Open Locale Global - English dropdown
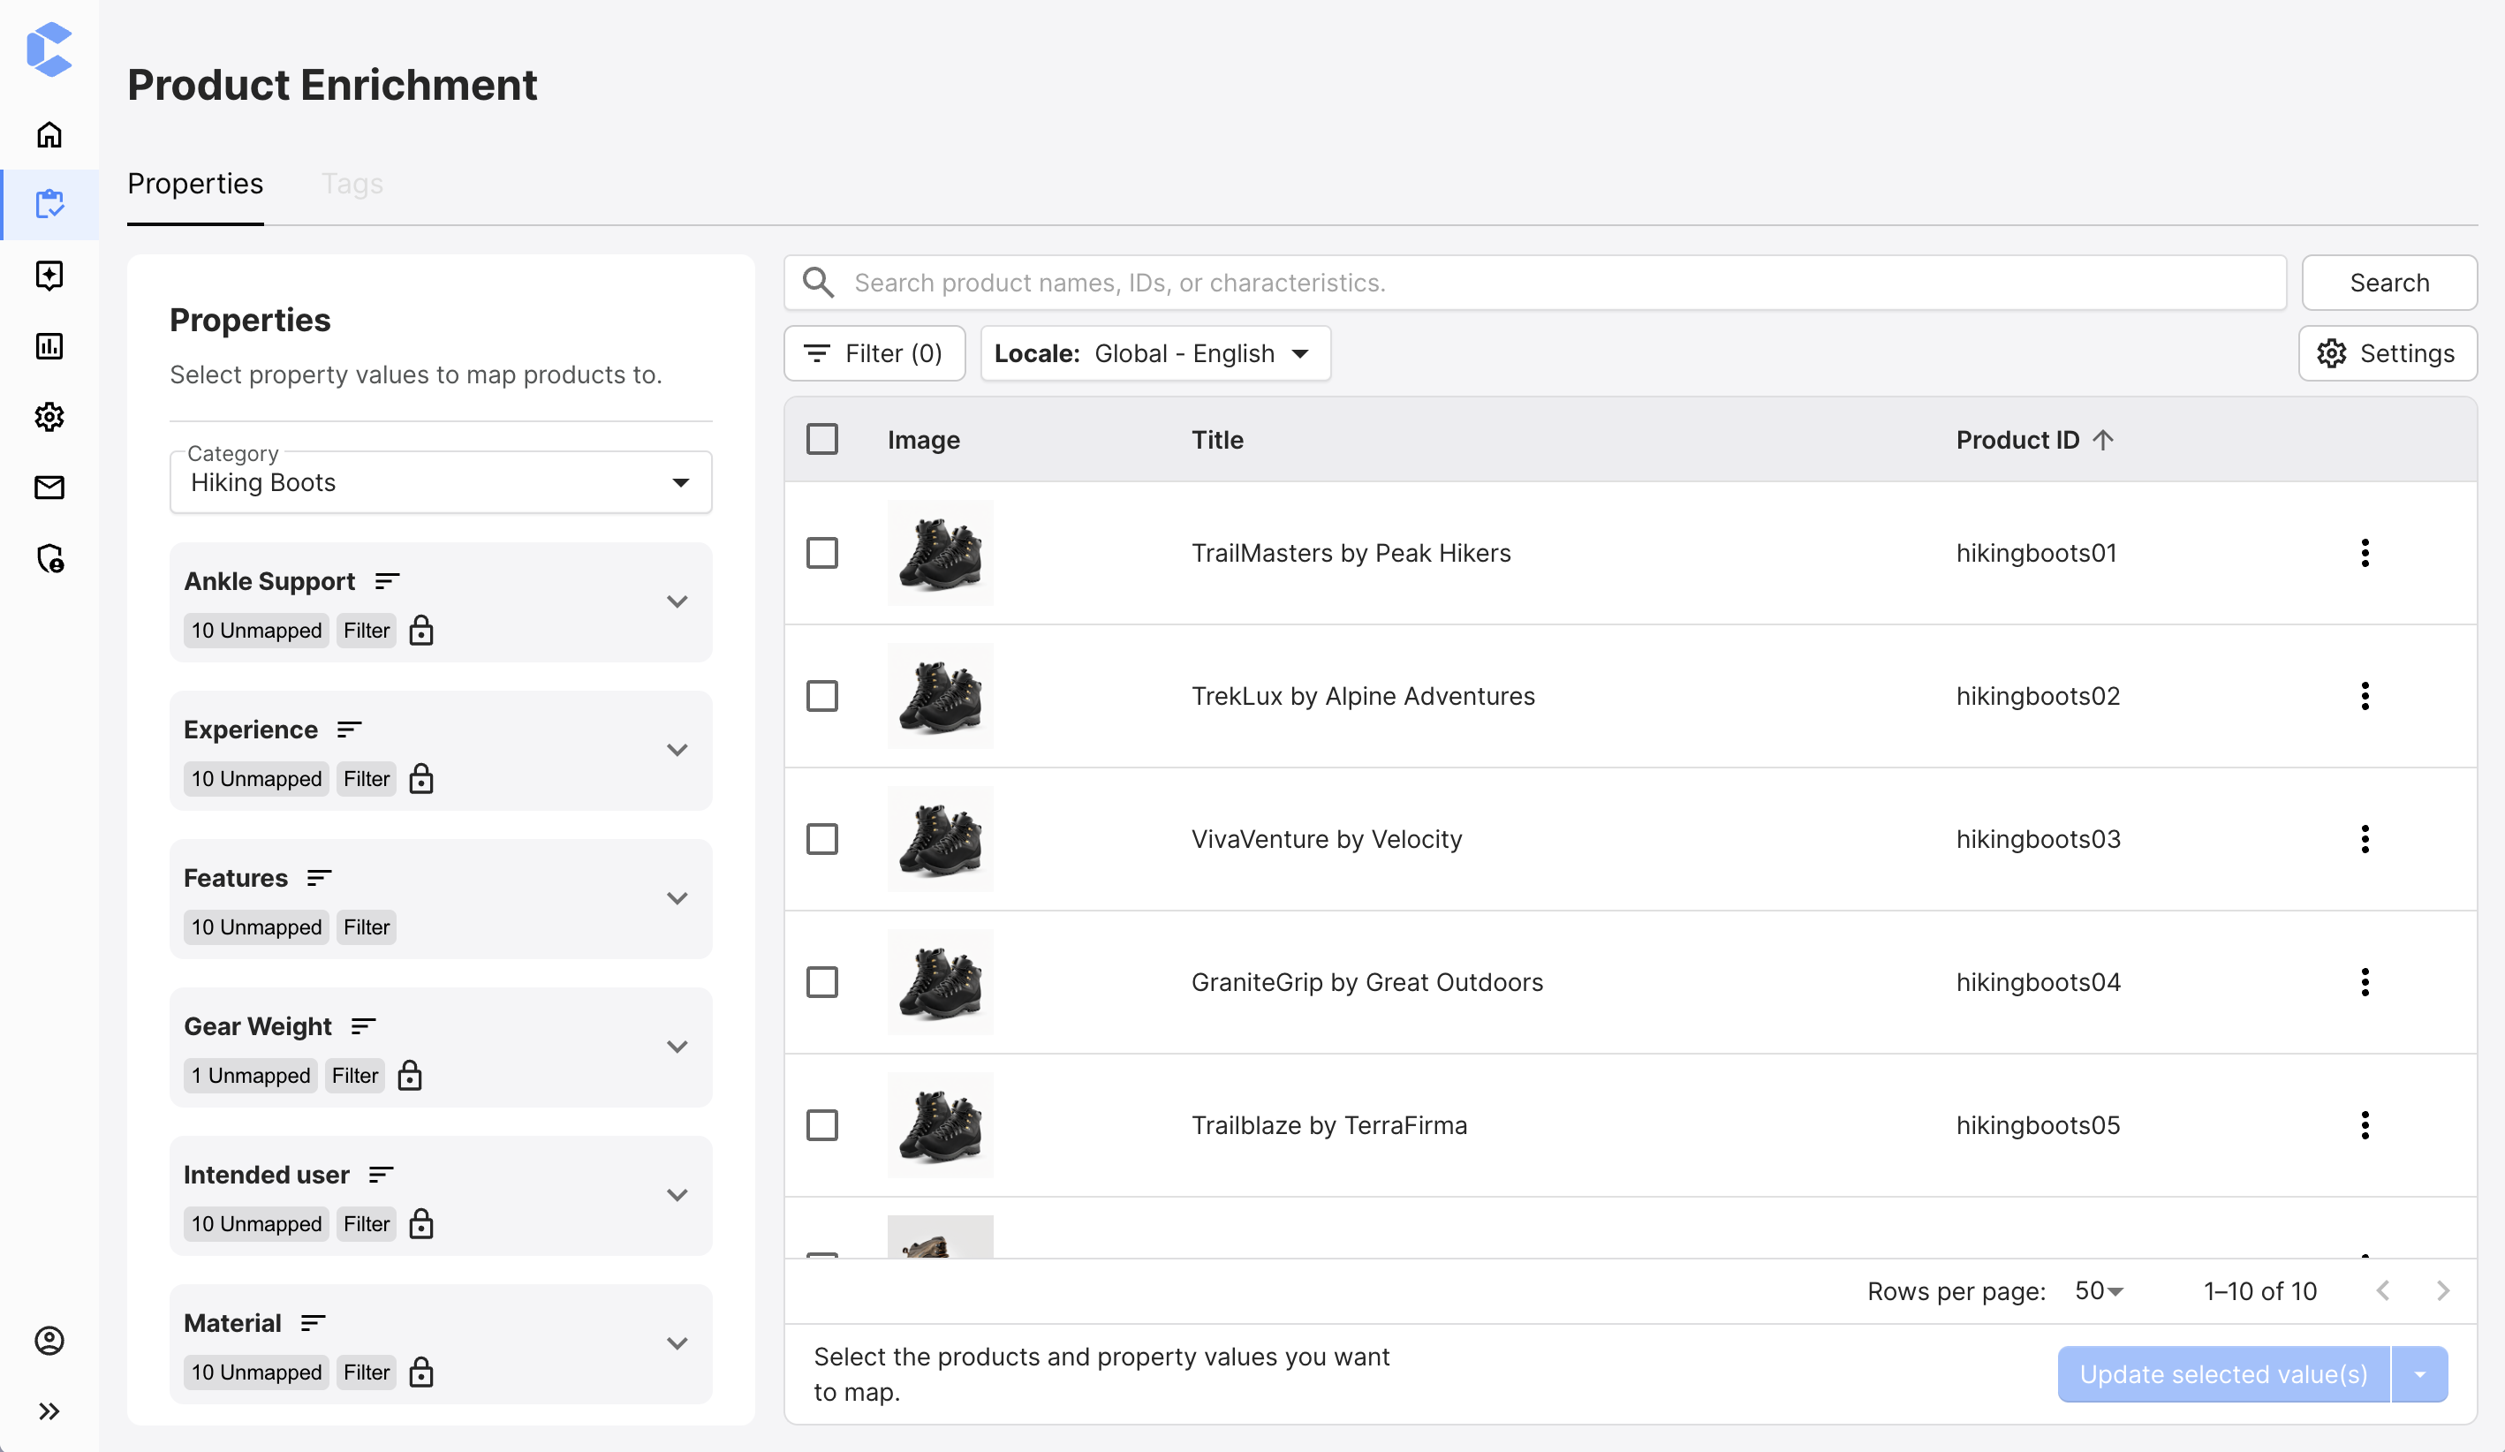Screen dimensions: 2505x1452 (1155, 354)
